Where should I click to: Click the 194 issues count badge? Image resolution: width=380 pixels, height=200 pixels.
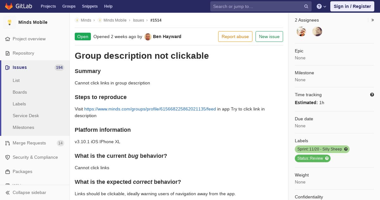(x=59, y=67)
